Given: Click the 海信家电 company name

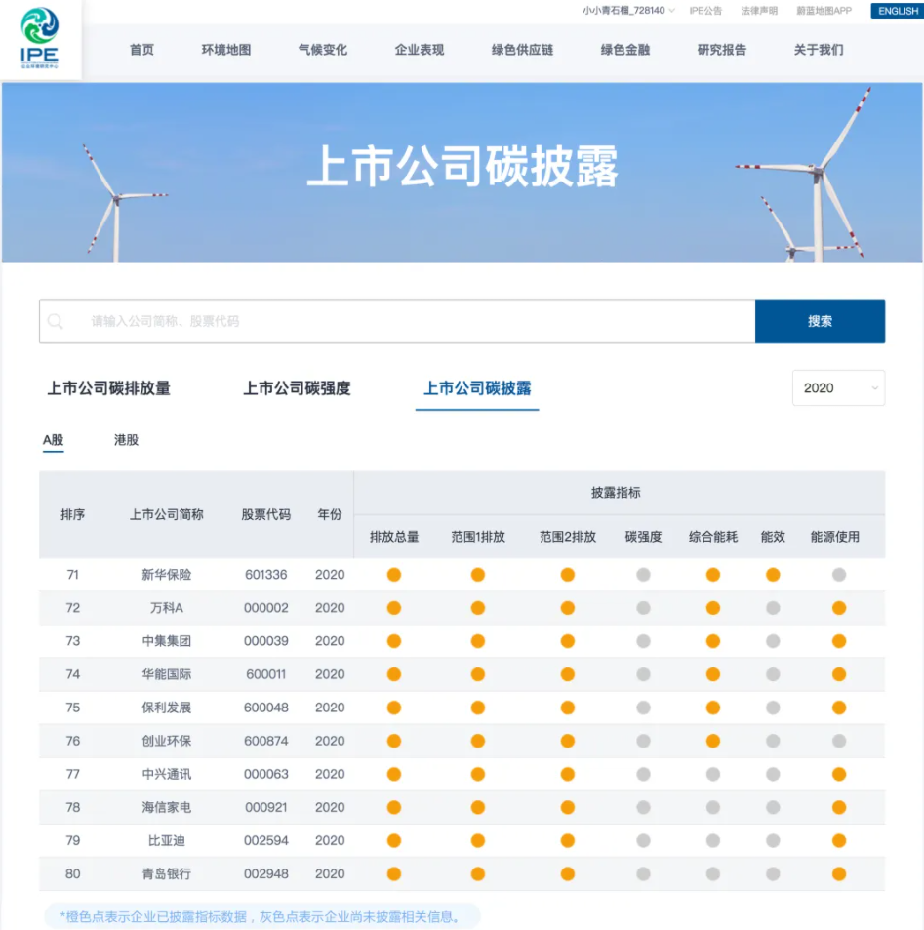Looking at the screenshot, I should (167, 807).
